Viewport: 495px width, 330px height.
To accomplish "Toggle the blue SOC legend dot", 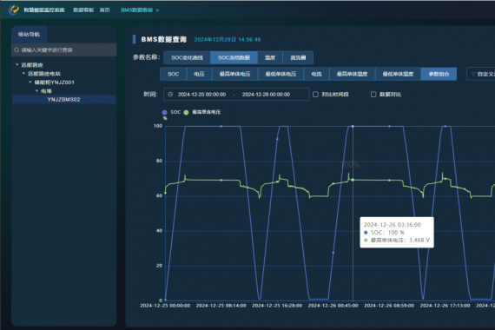I will tap(164, 112).
